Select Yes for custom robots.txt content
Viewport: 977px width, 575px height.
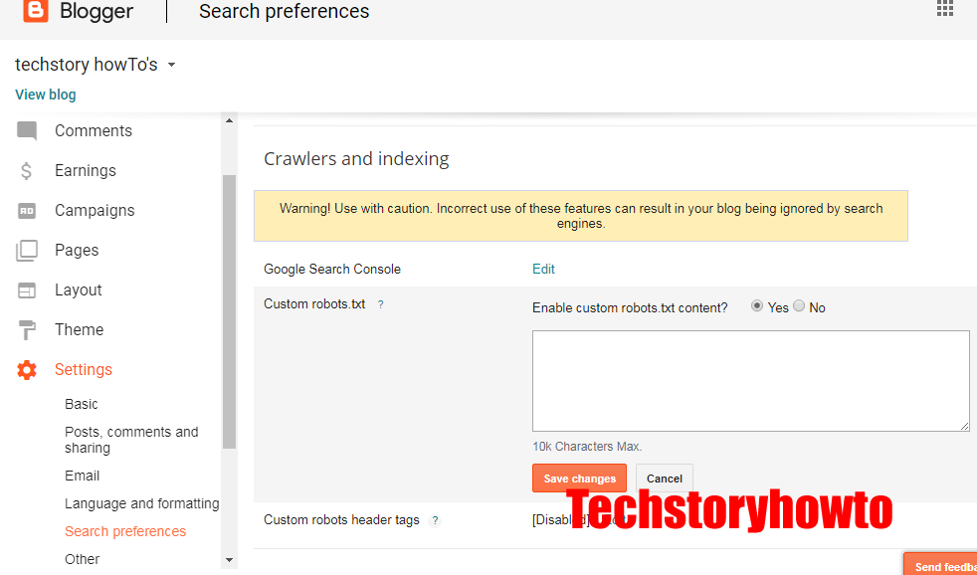pos(757,306)
